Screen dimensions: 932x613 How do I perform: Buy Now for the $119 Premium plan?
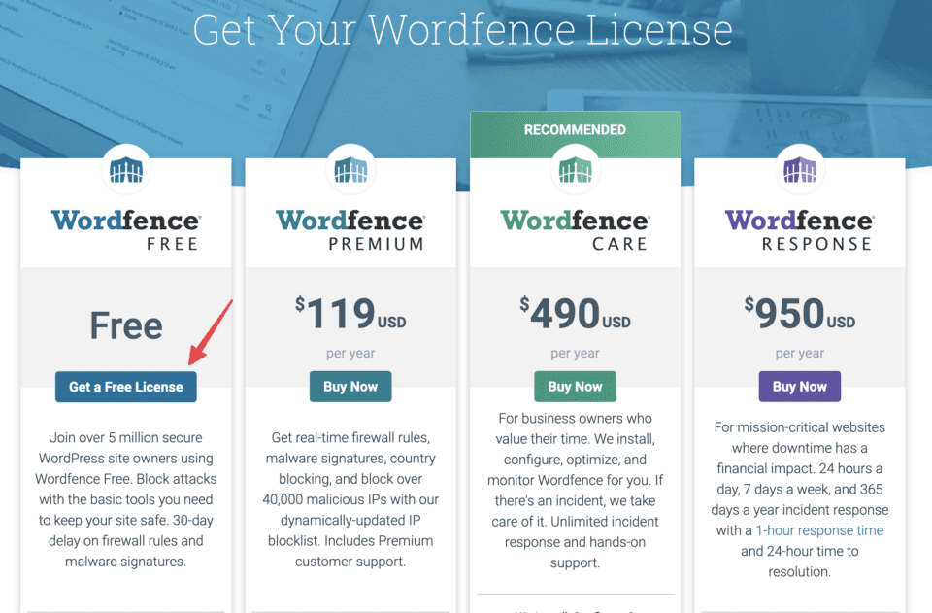(350, 387)
